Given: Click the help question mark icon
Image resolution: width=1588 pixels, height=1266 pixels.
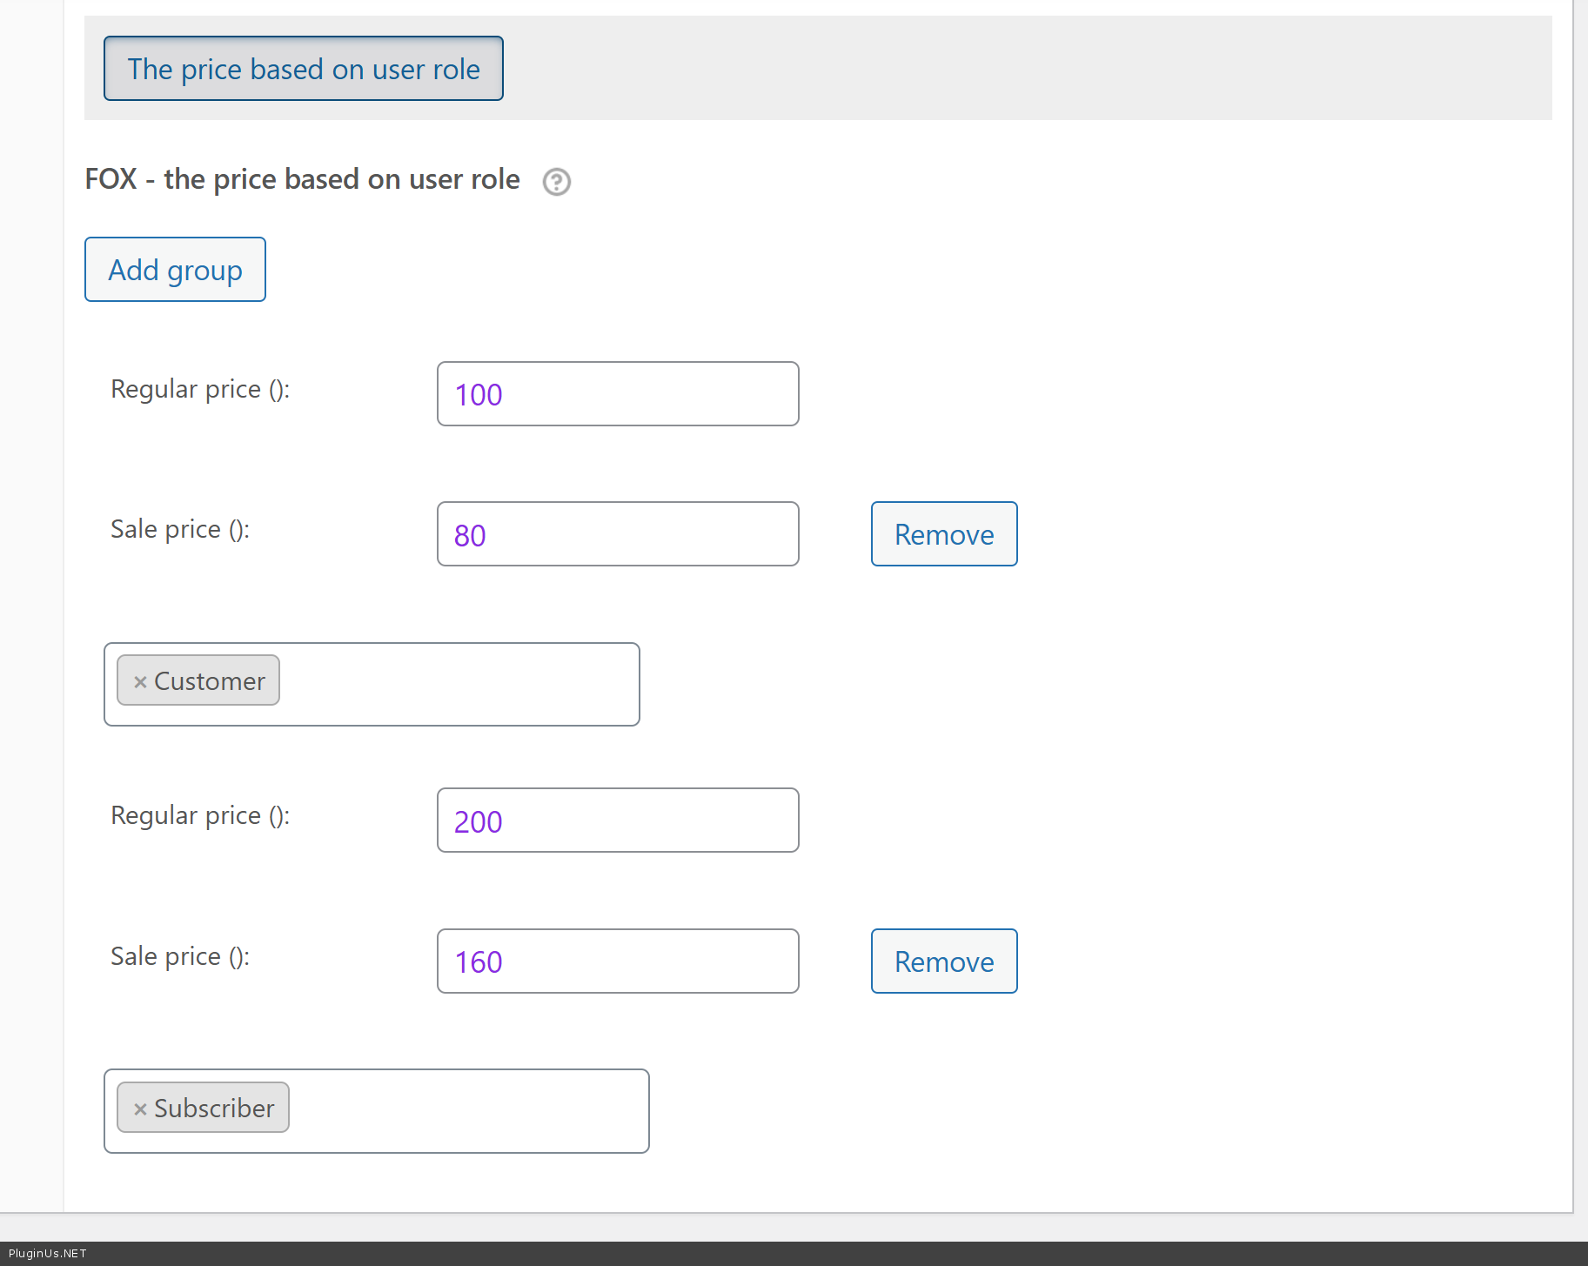Looking at the screenshot, I should tap(556, 182).
